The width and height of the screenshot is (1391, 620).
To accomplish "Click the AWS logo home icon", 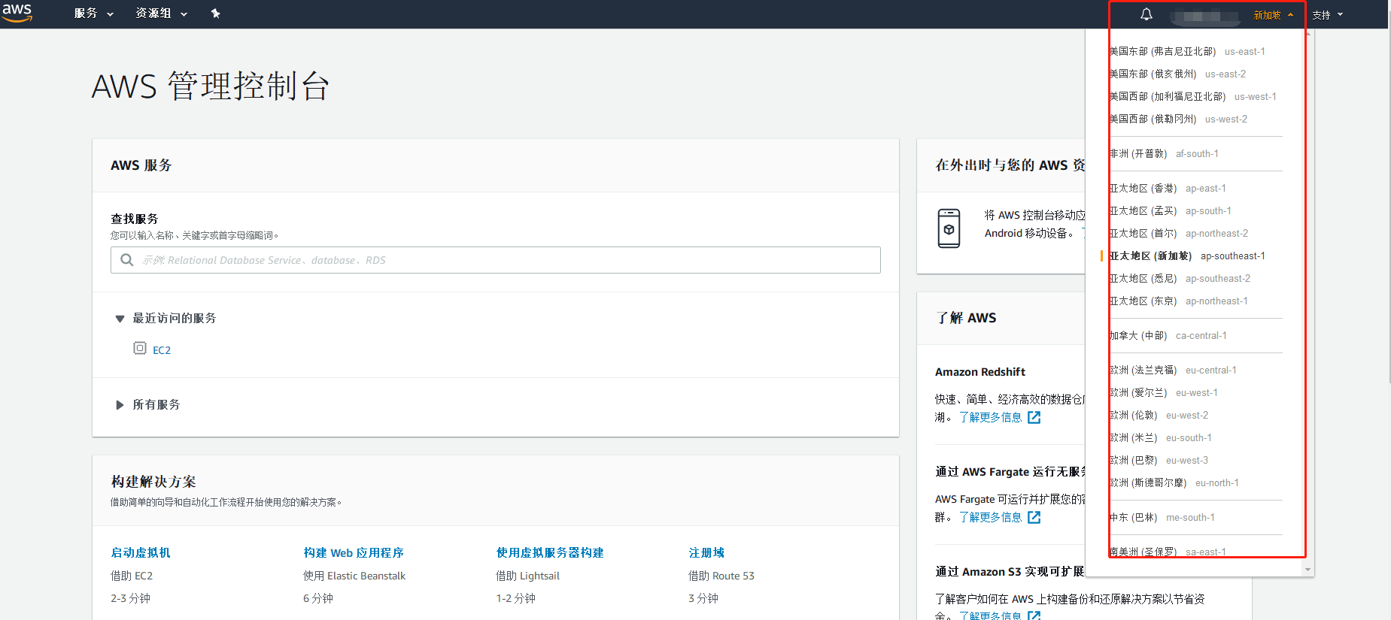I will pyautogui.click(x=17, y=13).
